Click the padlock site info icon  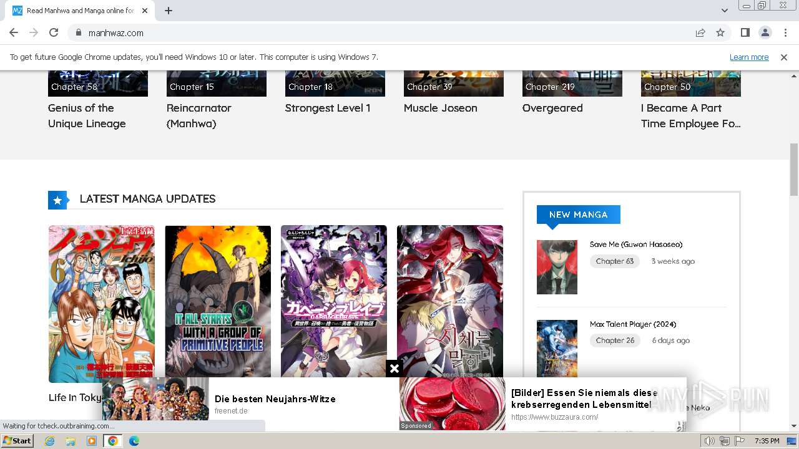coord(78,32)
